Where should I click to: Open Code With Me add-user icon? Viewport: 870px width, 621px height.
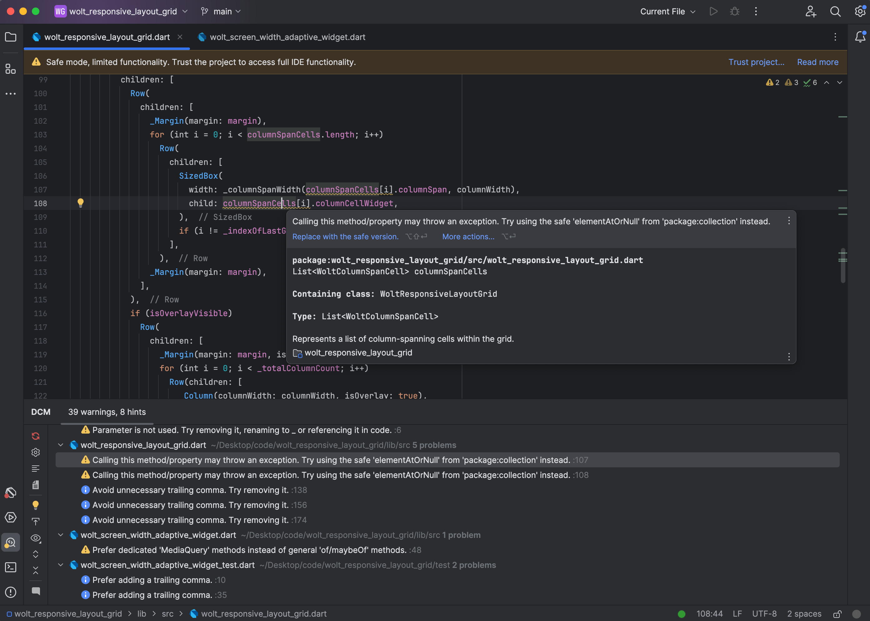pos(811,12)
